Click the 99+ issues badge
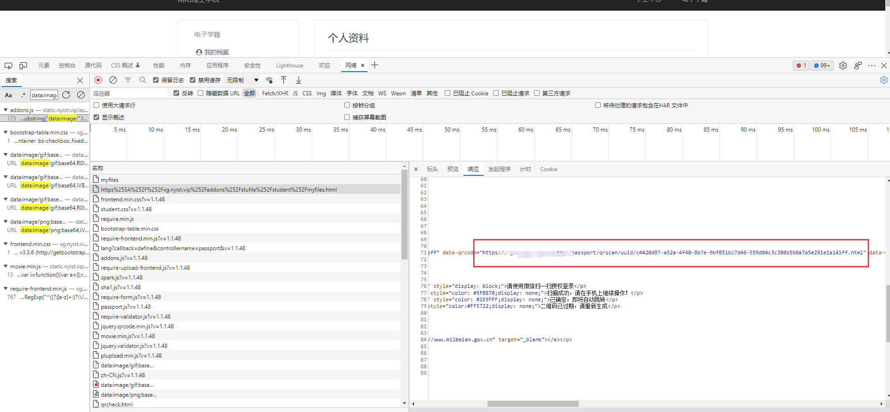The image size is (890, 412). pos(822,66)
